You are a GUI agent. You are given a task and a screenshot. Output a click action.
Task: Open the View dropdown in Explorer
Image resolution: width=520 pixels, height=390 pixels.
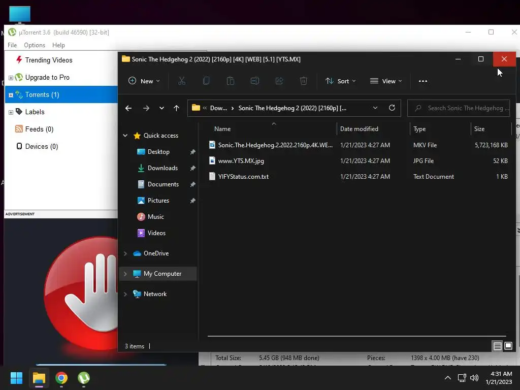386,81
